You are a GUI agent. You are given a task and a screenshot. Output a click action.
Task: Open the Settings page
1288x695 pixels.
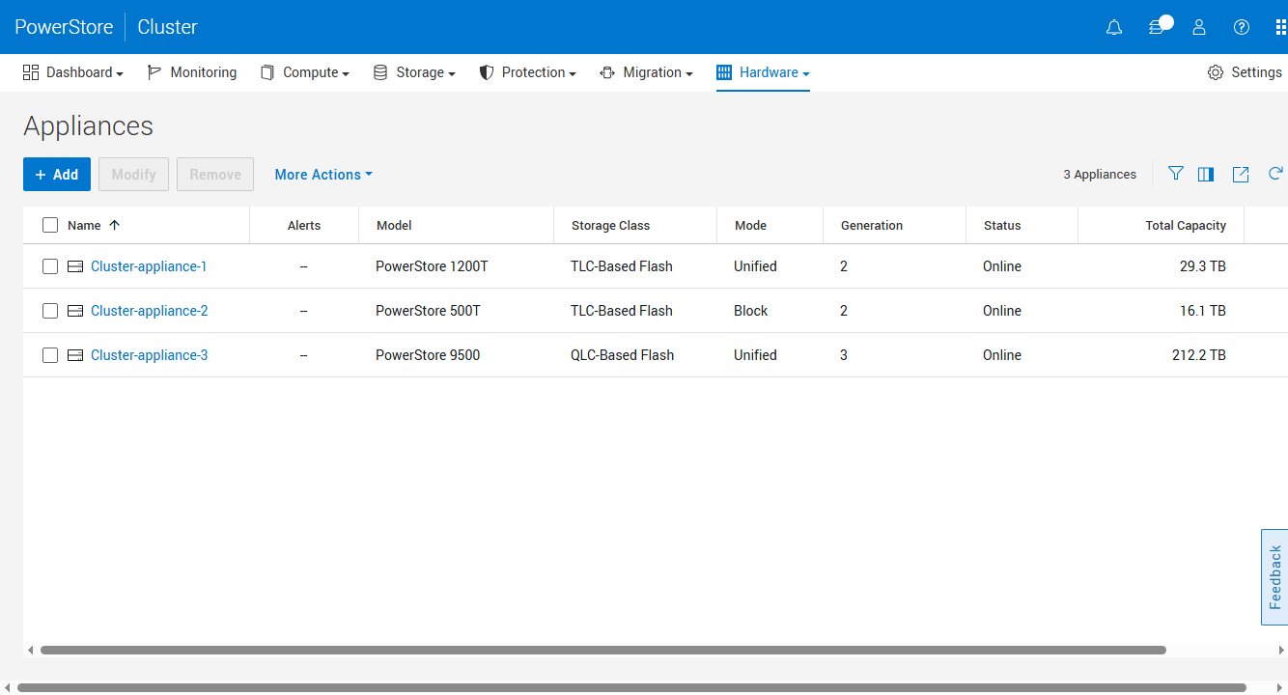tap(1246, 72)
